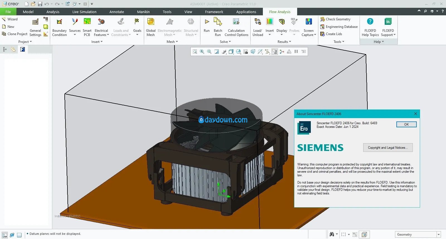Close the About Simcenter FLOEFD dialog

click(416, 114)
